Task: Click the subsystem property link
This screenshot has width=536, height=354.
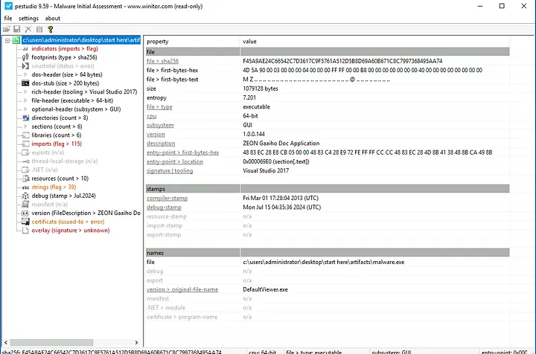Action: tap(160, 125)
